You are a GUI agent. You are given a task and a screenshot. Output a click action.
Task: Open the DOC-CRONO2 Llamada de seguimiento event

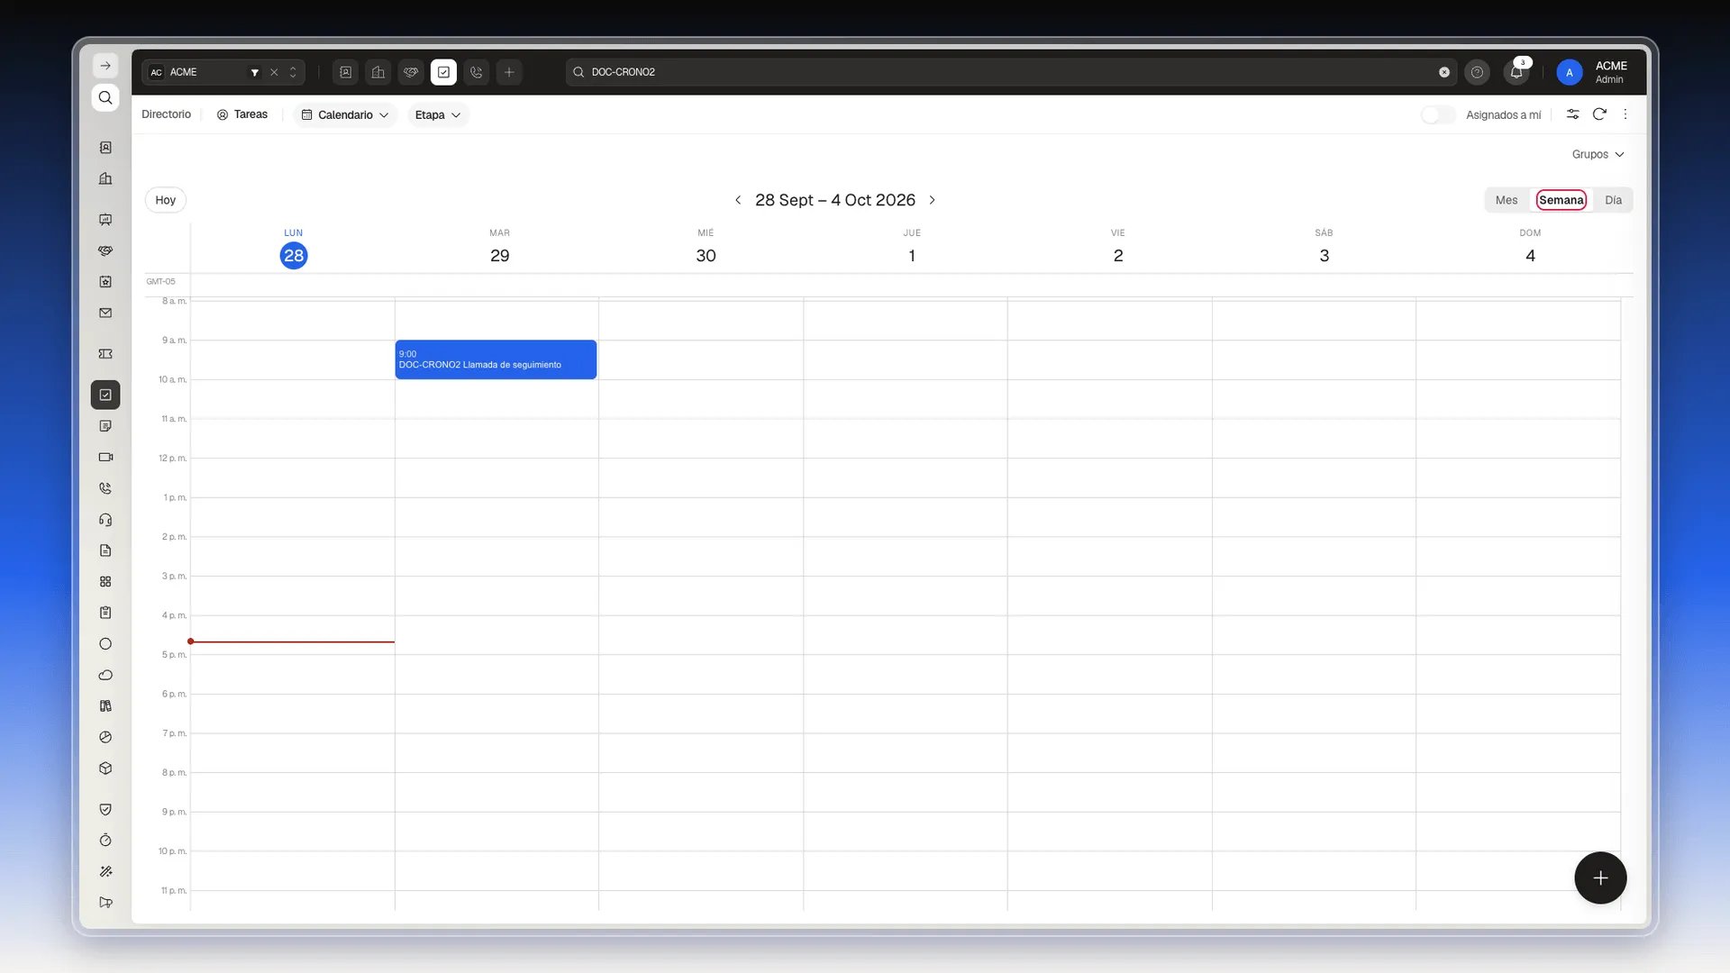[x=496, y=359]
